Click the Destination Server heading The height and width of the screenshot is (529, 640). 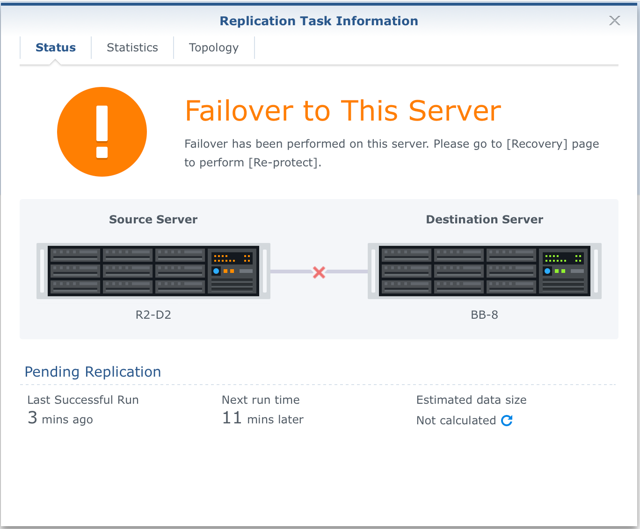point(484,220)
